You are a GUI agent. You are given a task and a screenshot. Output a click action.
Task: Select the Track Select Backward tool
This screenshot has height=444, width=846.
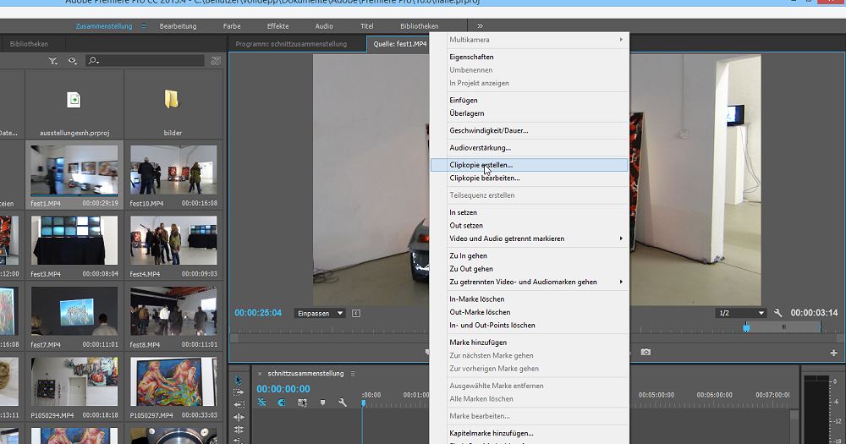(x=239, y=404)
